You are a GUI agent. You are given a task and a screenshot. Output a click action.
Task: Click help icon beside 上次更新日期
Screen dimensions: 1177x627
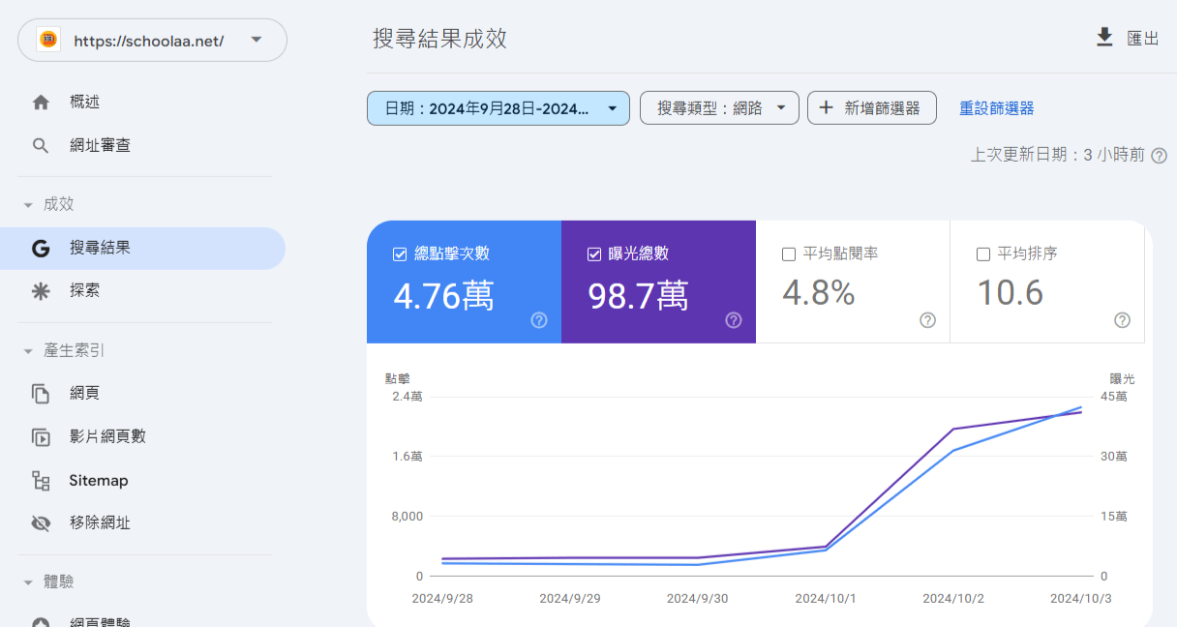(x=1159, y=156)
